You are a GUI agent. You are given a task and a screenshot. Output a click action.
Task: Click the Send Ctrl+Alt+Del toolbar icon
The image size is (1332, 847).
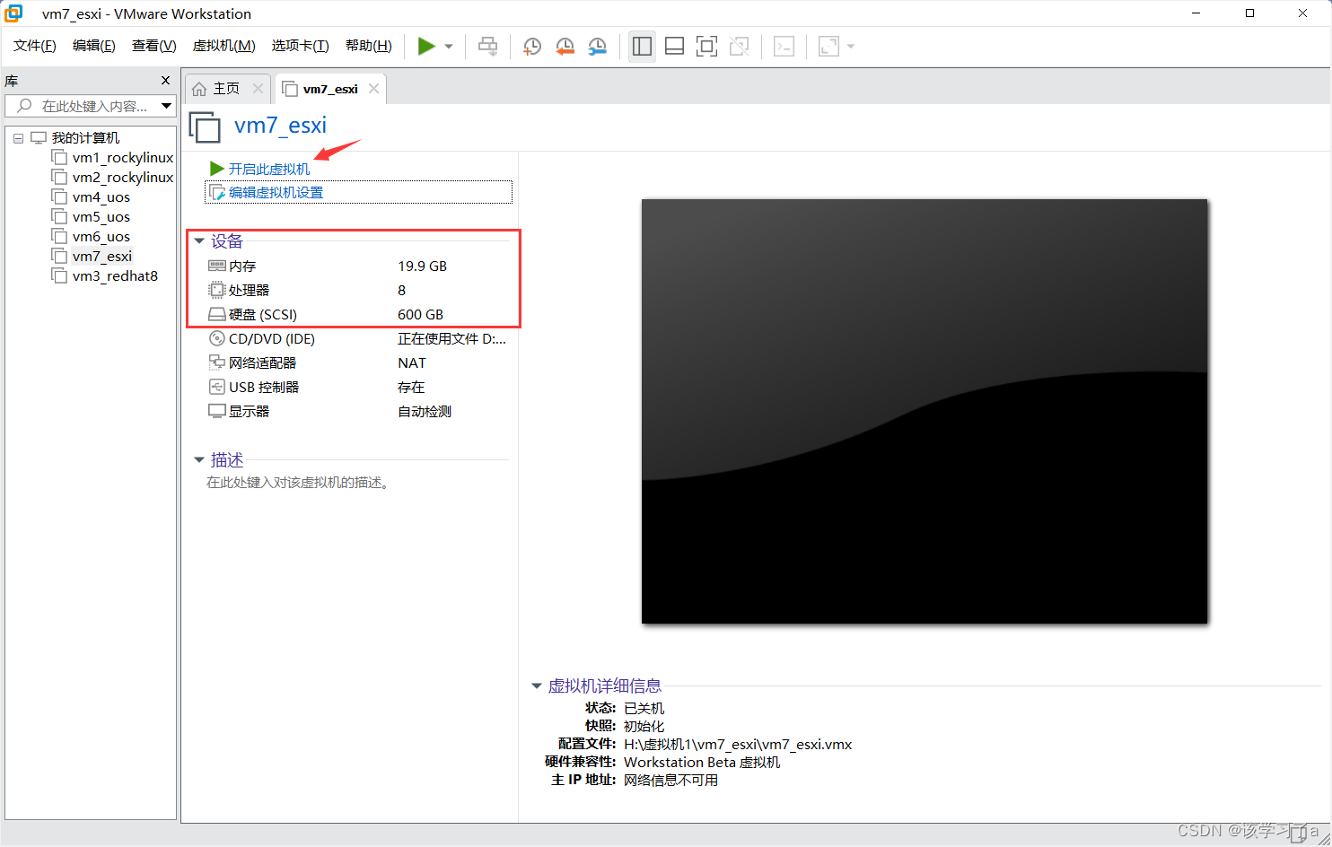tap(487, 47)
